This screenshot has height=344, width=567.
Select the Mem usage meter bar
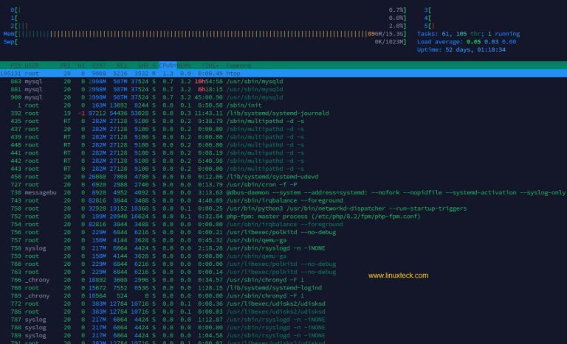click(x=205, y=34)
